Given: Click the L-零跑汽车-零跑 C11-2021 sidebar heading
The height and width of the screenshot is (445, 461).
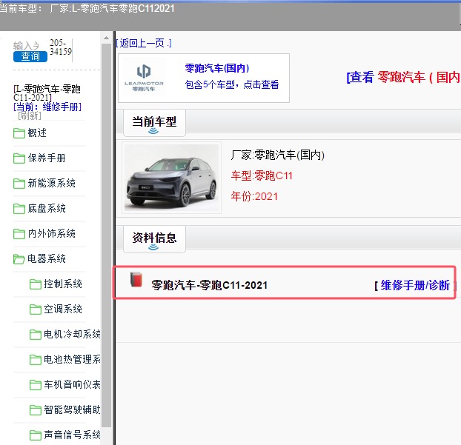Looking at the screenshot, I should (47, 93).
